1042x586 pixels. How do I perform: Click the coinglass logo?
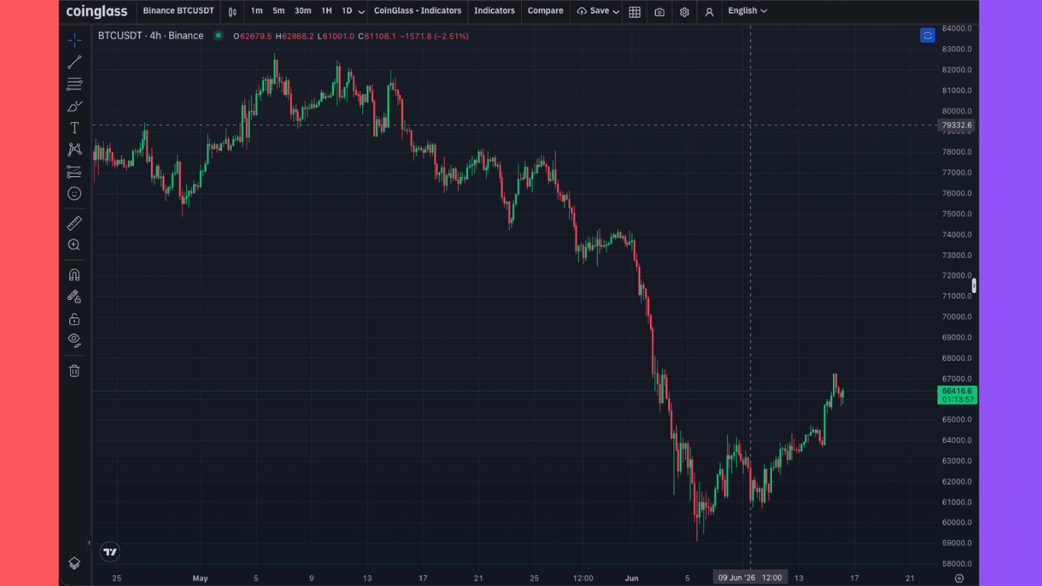pyautogui.click(x=97, y=11)
